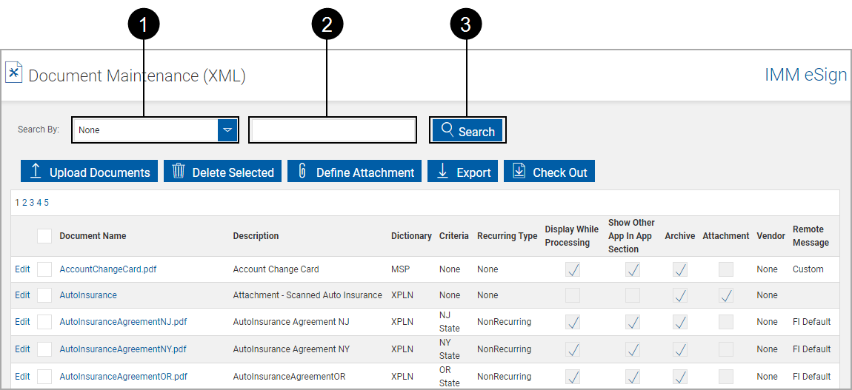This screenshot has width=852, height=390.
Task: Click the Description column header
Action: point(256,236)
